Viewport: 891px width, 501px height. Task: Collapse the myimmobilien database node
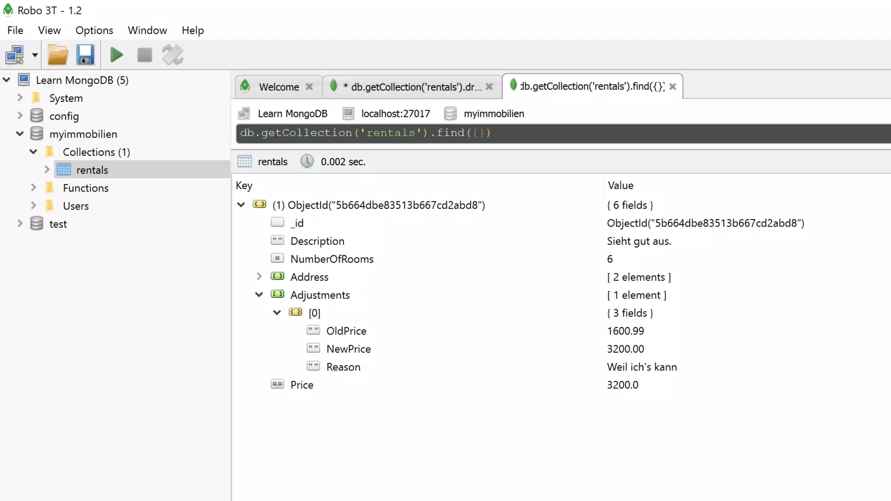20,134
